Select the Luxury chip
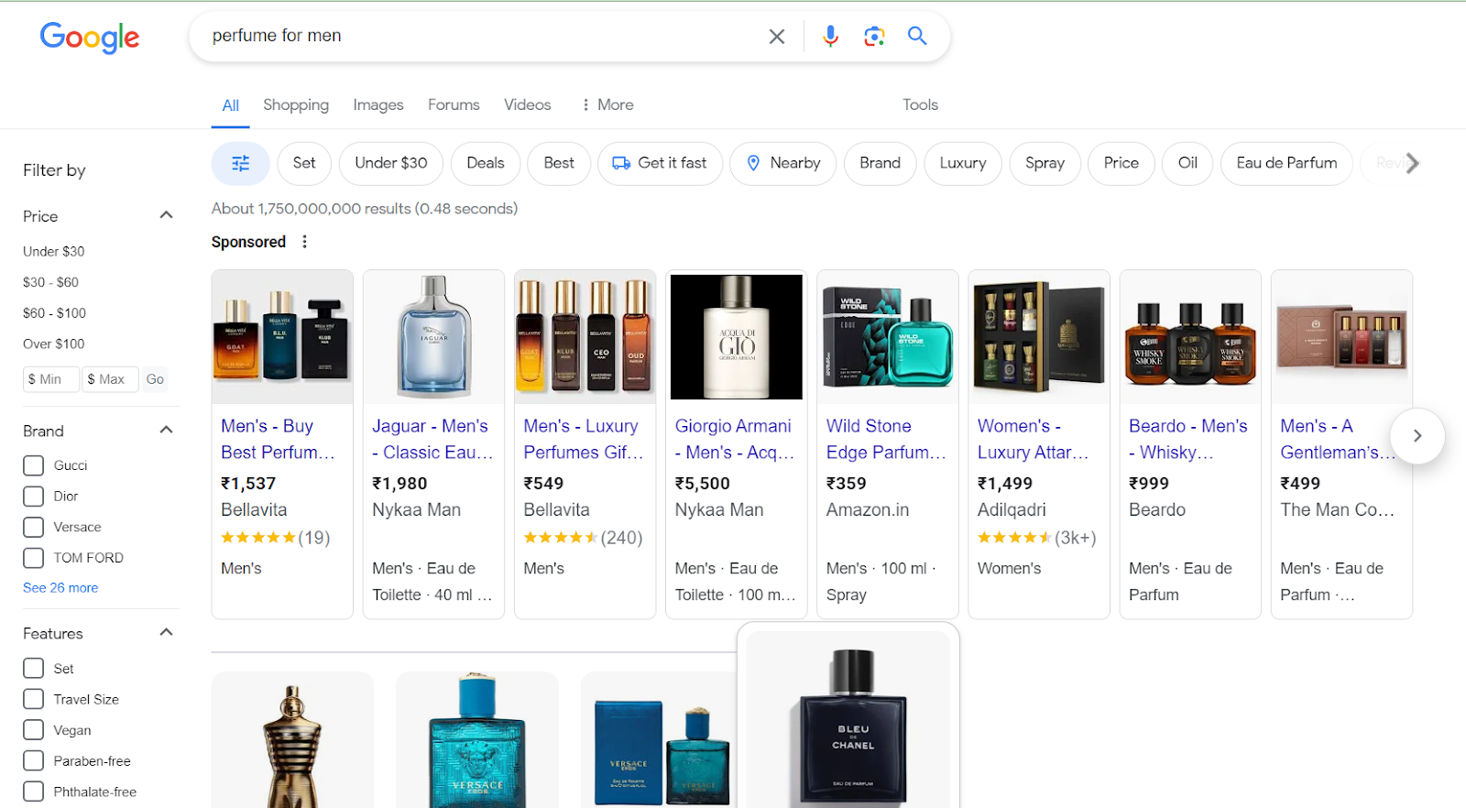The height and width of the screenshot is (808, 1466). (963, 163)
